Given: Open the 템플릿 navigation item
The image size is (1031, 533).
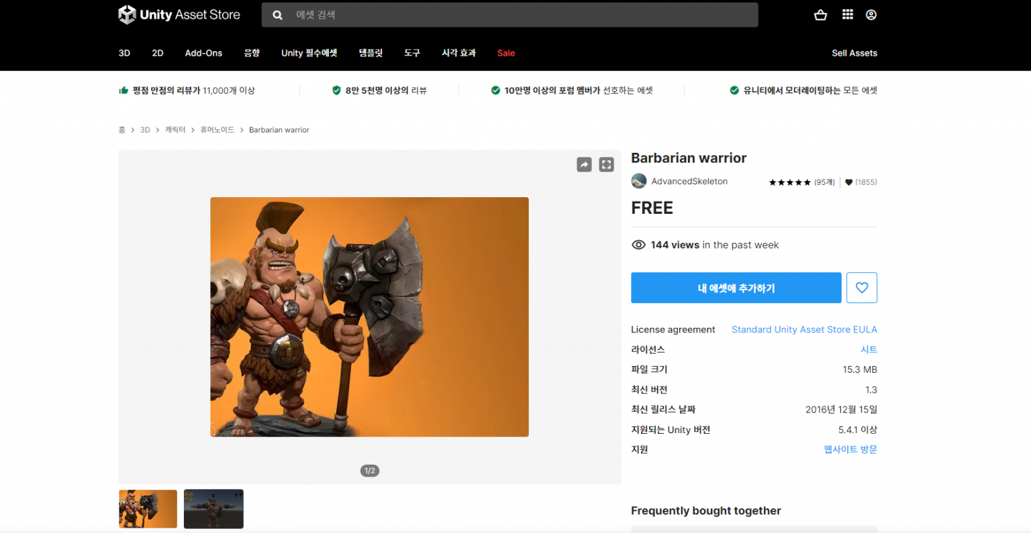Looking at the screenshot, I should pos(371,53).
